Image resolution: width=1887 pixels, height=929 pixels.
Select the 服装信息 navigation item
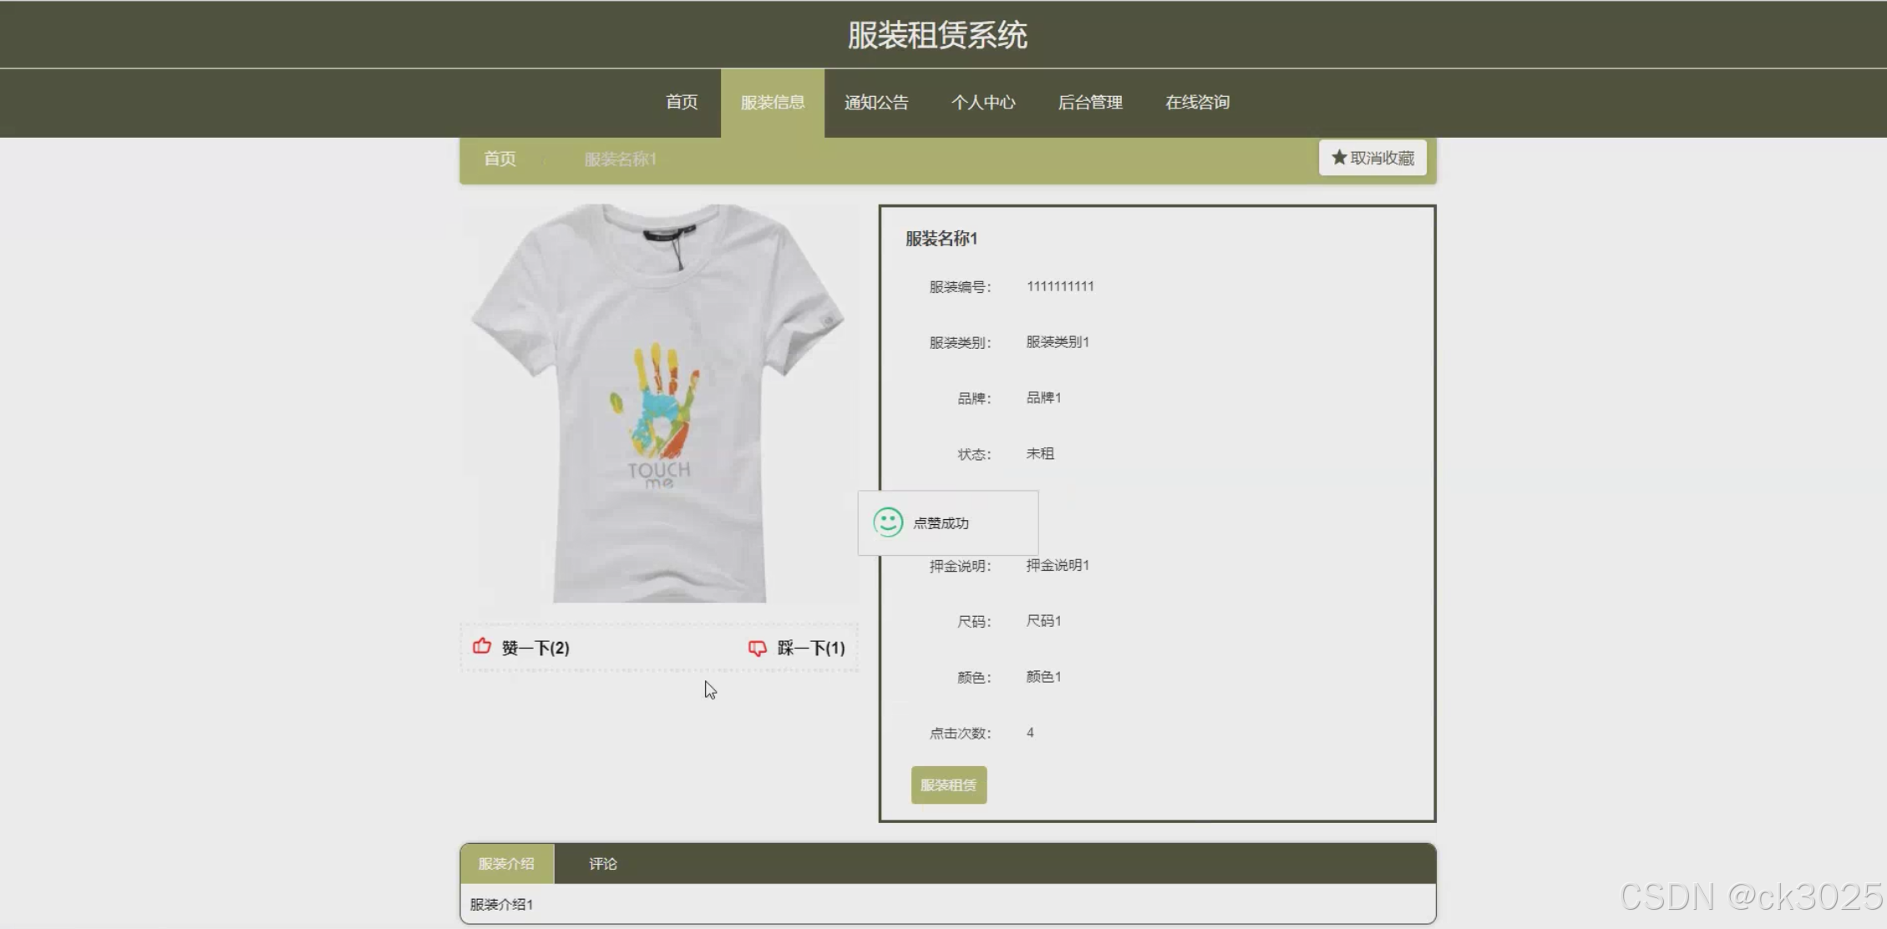click(x=772, y=102)
